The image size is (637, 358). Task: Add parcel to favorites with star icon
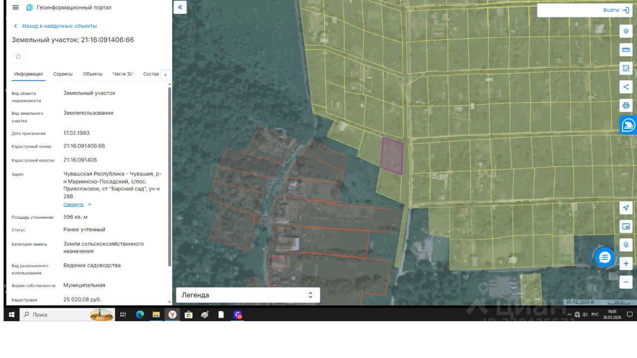(18, 57)
